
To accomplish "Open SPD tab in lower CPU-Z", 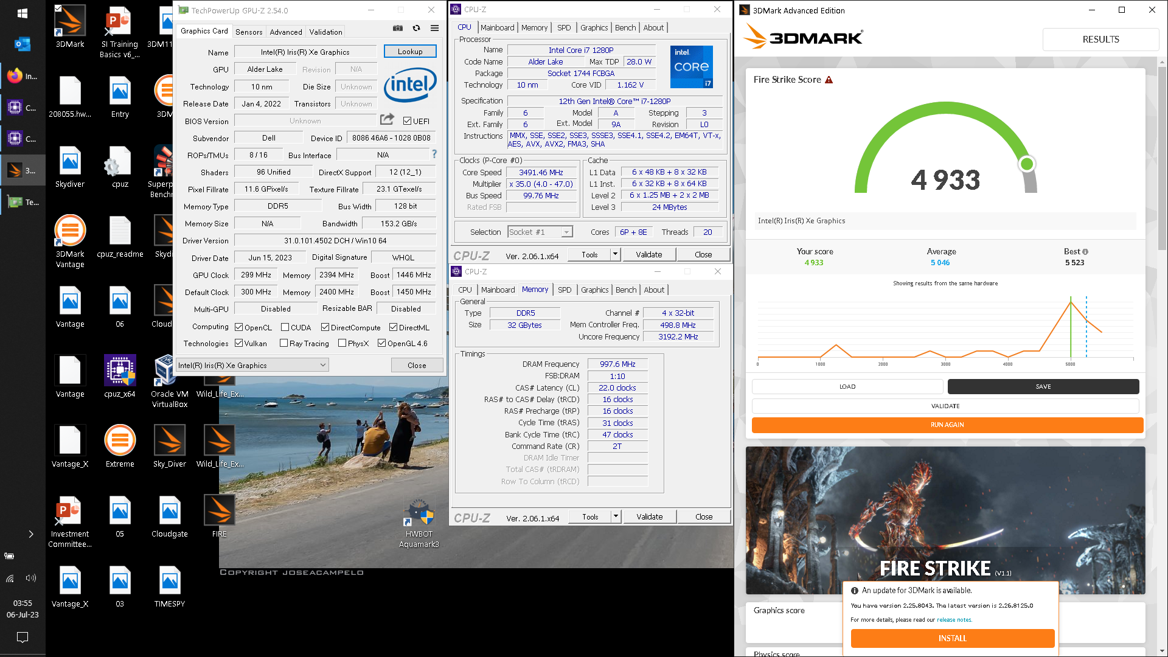I will (x=565, y=290).
